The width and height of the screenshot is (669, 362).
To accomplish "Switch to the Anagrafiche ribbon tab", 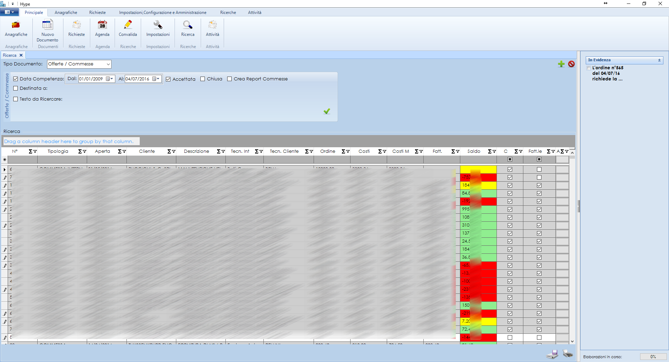I will 66,13.
